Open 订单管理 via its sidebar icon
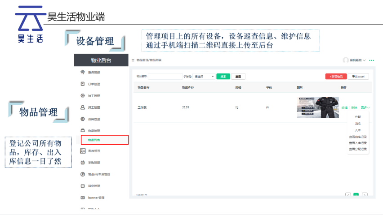This screenshot has height=215, width=383. point(83,84)
